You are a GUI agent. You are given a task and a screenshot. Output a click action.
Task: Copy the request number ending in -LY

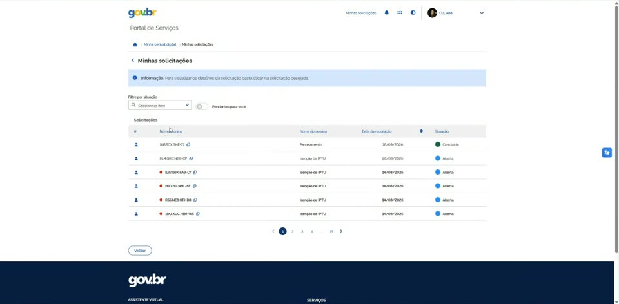tap(195, 172)
